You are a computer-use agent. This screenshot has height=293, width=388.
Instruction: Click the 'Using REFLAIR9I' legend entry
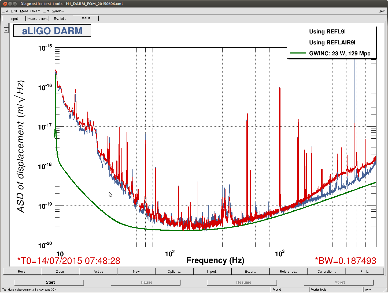(332, 43)
